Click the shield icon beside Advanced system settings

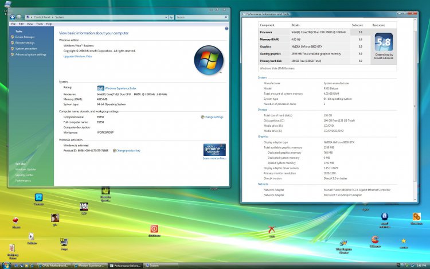pyautogui.click(x=13, y=54)
